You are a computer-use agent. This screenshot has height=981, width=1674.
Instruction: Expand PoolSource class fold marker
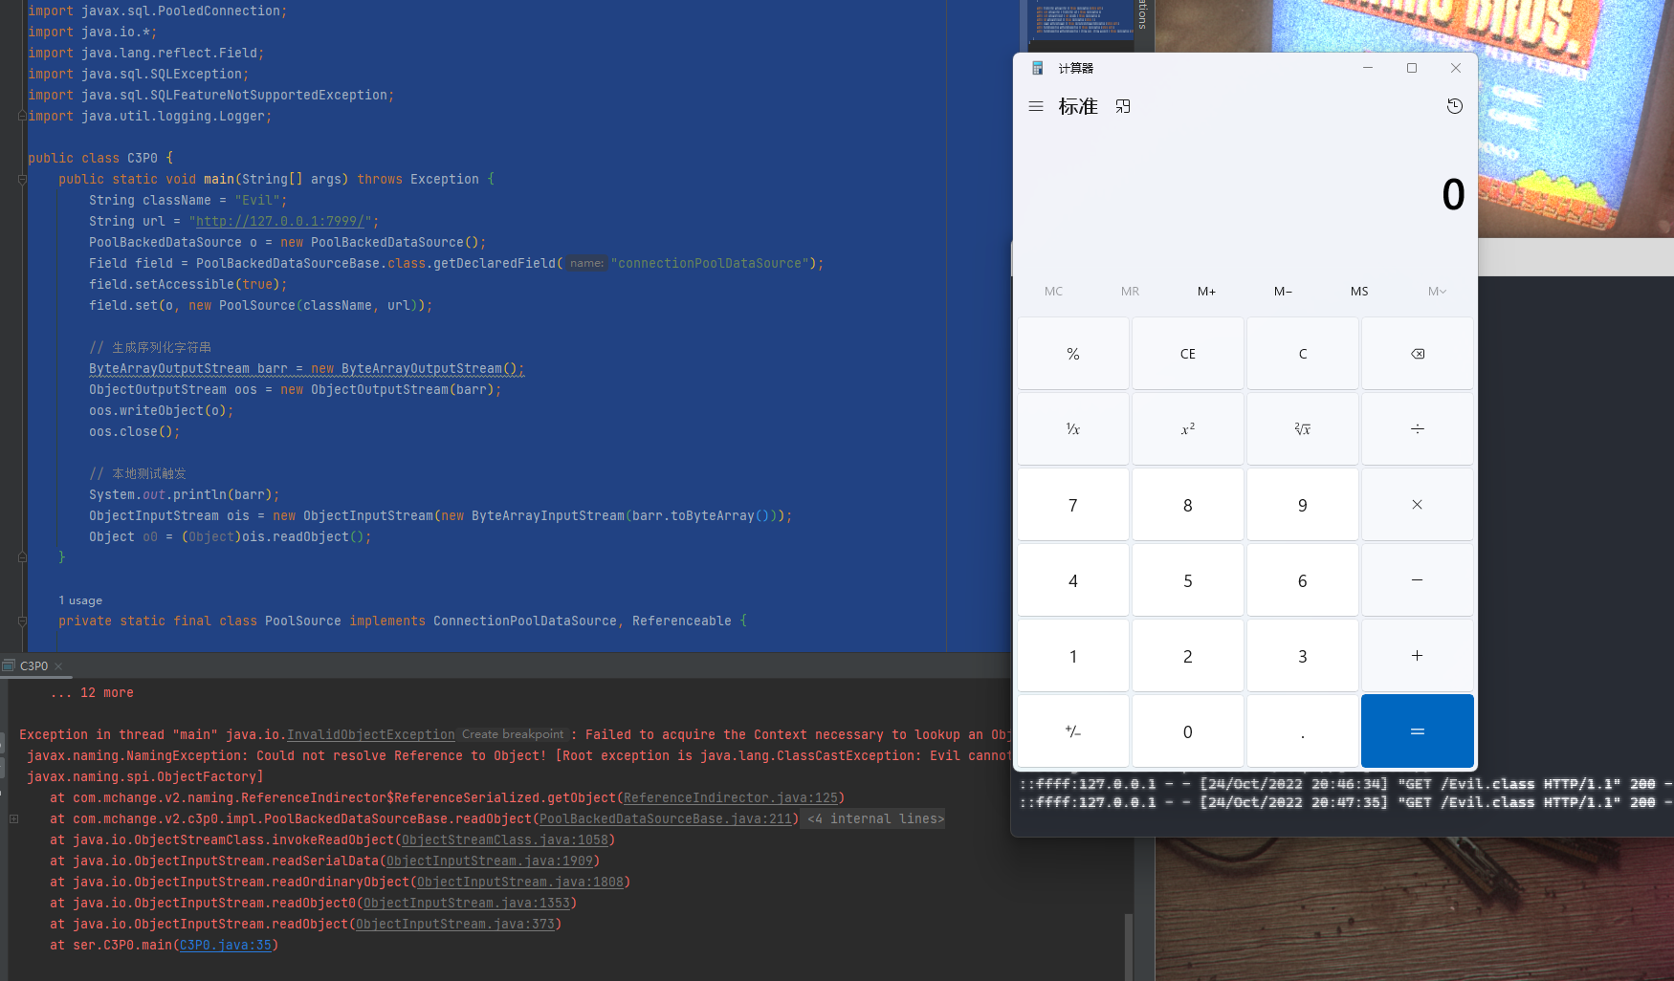22,621
